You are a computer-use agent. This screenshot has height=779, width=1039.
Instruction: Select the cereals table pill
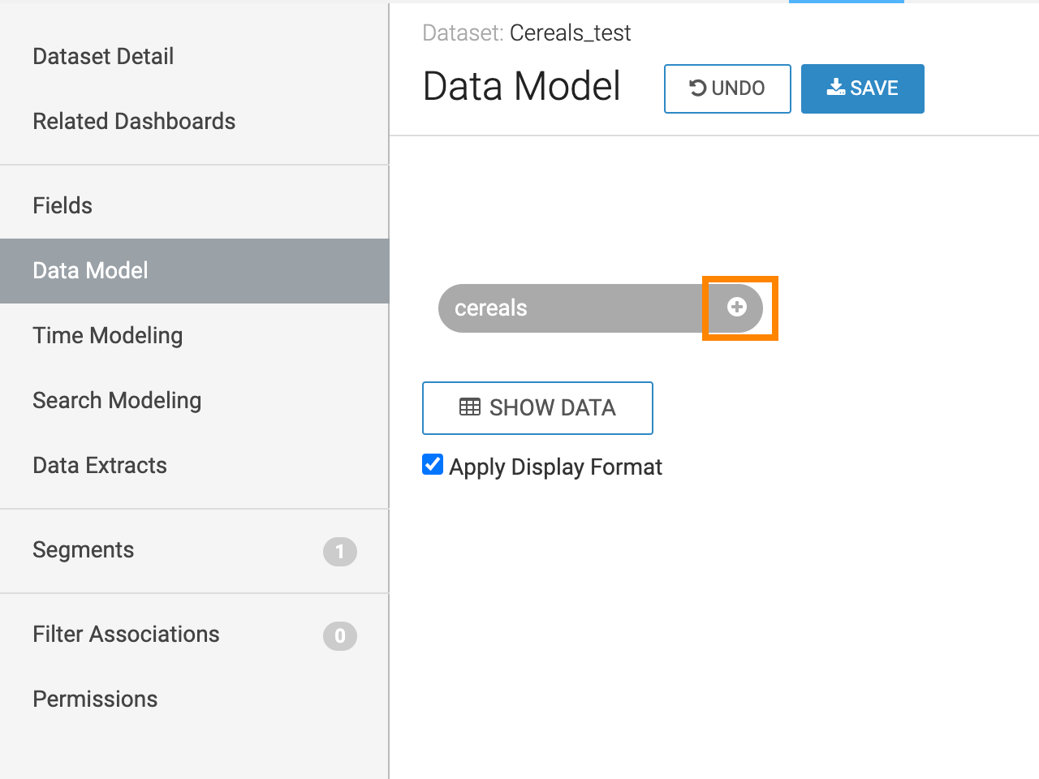568,308
